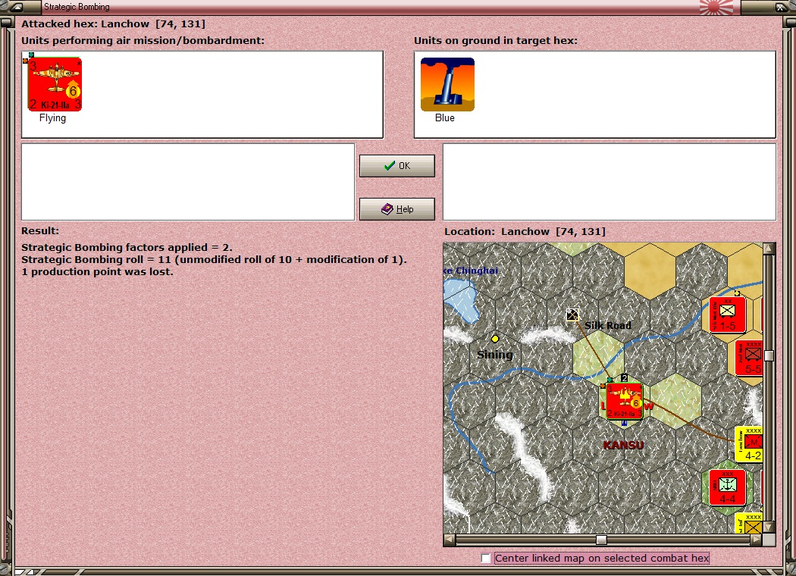Image resolution: width=796 pixels, height=576 pixels.
Task: Enable Center linked map on selected combat hex
Action: coord(486,559)
